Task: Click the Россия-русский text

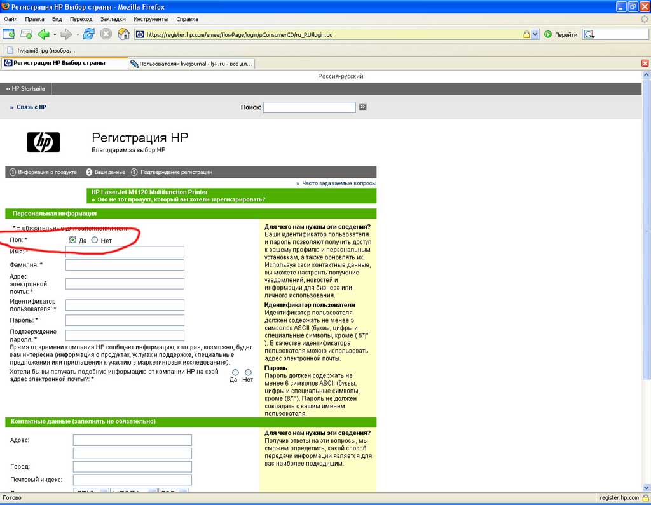Action: pos(341,76)
